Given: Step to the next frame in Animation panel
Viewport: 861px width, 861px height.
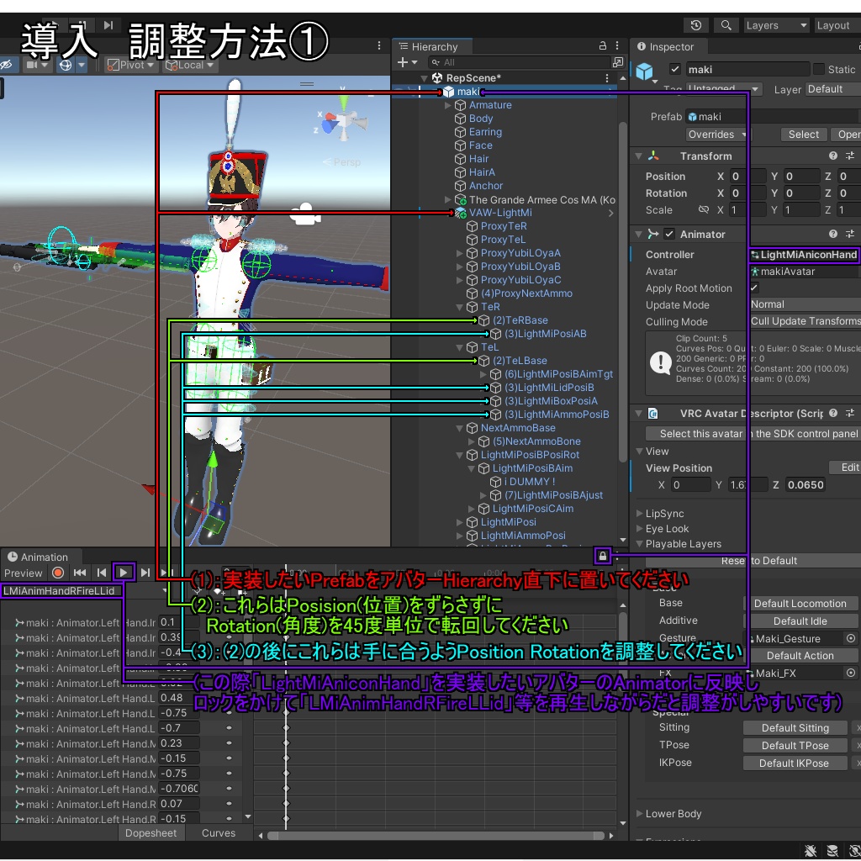Looking at the screenshot, I should click(145, 573).
